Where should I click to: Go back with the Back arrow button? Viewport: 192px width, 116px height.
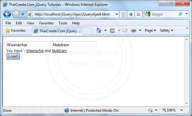7,14
